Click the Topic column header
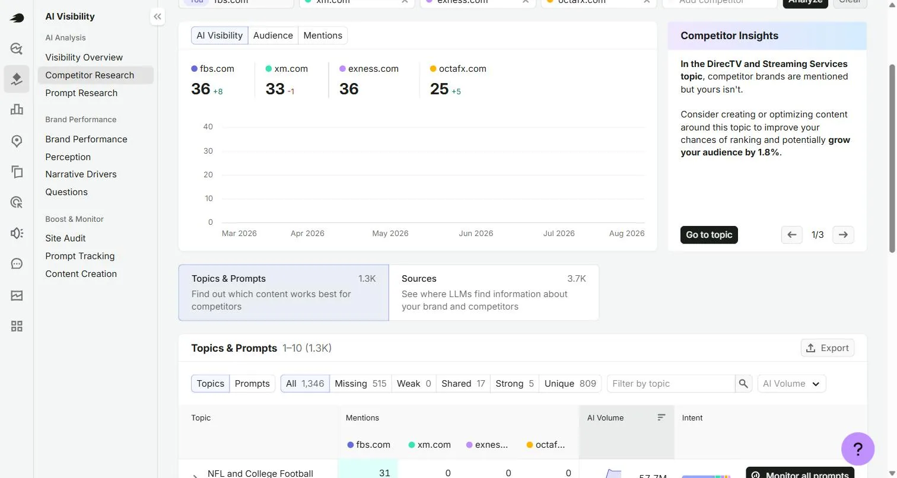897x478 pixels. click(x=201, y=418)
